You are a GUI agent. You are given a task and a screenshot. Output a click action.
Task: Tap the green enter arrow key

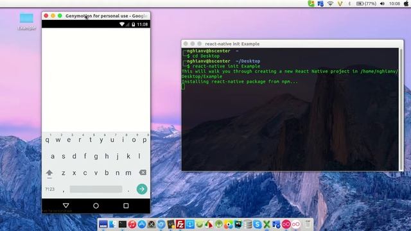142,189
